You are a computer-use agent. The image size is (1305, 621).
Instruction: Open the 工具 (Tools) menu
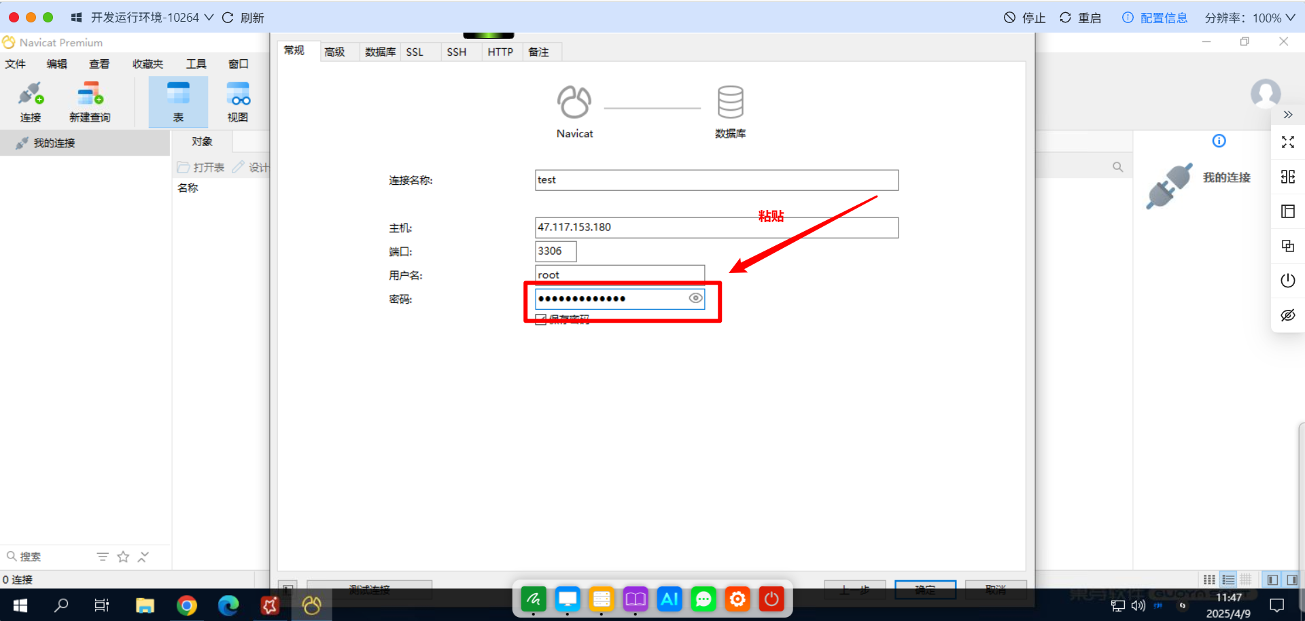point(196,64)
